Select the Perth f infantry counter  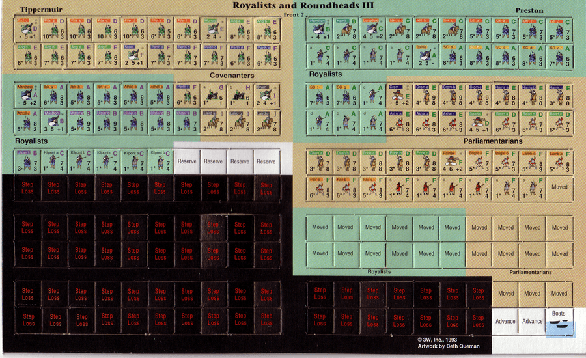[x=187, y=95]
